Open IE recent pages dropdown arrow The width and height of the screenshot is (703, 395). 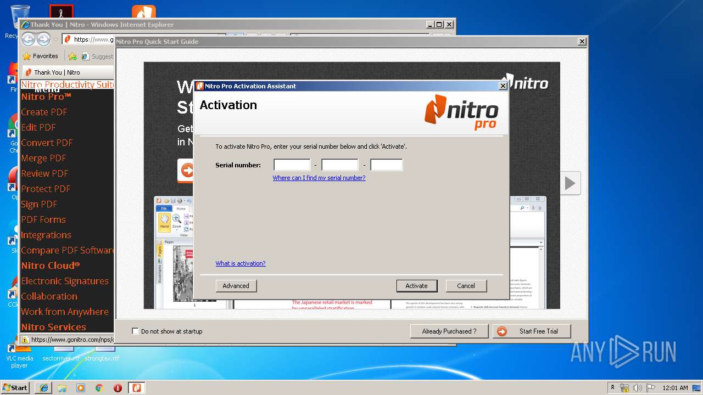tap(55, 39)
